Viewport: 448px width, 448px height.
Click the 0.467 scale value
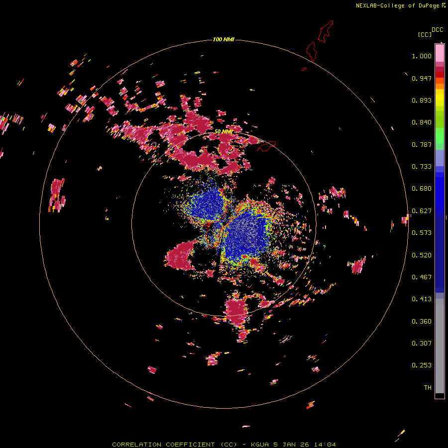pyautogui.click(x=422, y=277)
